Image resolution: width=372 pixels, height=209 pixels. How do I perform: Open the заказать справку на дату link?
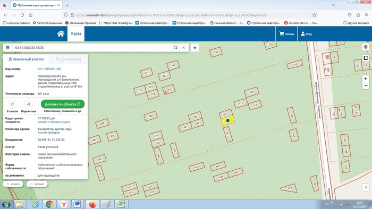54,122
